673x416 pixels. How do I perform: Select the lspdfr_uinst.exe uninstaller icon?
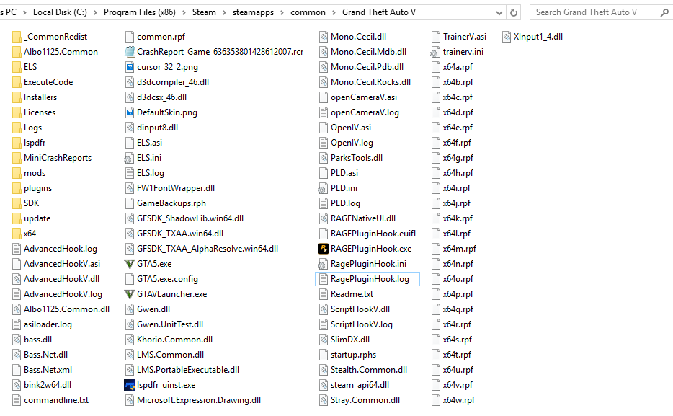[x=129, y=385]
